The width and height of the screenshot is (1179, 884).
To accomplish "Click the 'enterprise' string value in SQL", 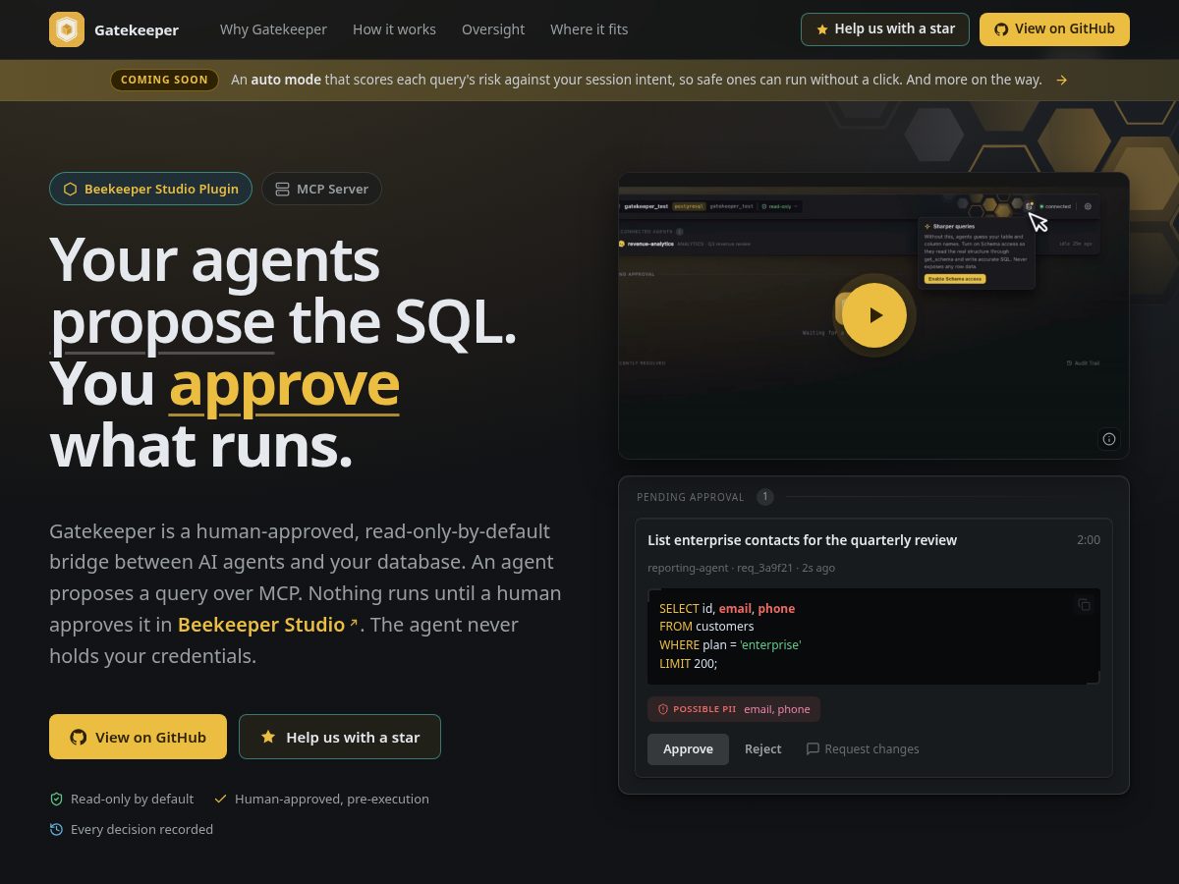I will point(771,645).
